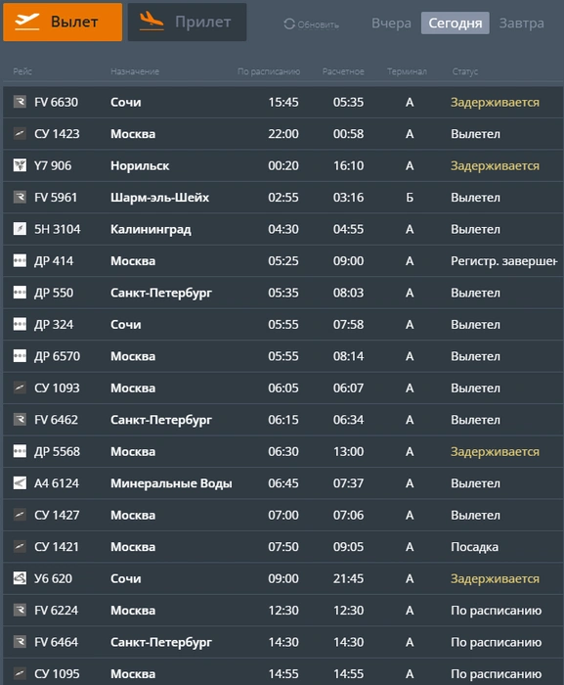
Task: Click airline logo of flight ДР 6570
Action: tap(20, 355)
